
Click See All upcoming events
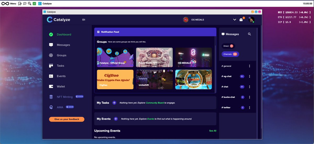(213, 131)
